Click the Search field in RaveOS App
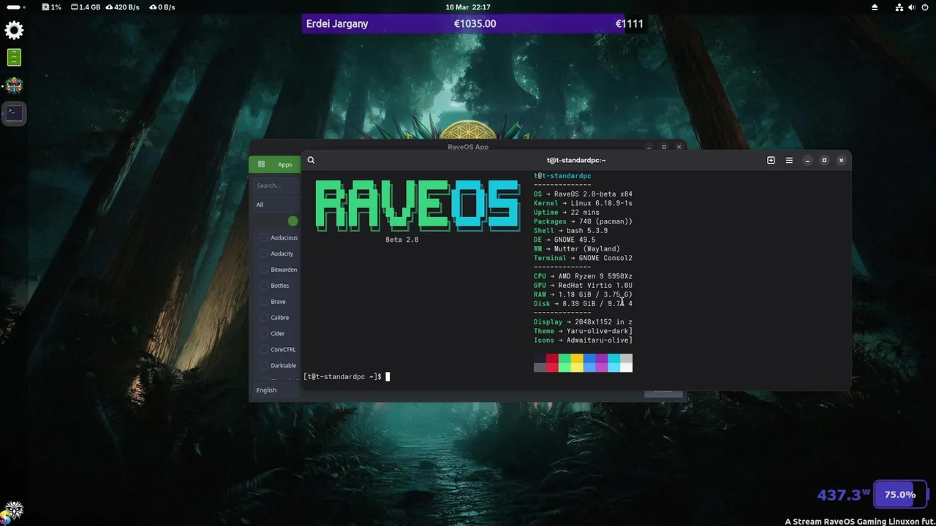936x526 pixels. click(276, 186)
